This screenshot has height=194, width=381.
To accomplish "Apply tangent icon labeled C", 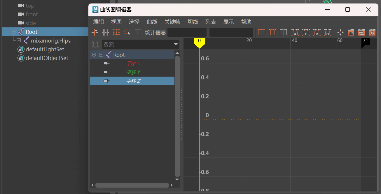I will (328, 32).
